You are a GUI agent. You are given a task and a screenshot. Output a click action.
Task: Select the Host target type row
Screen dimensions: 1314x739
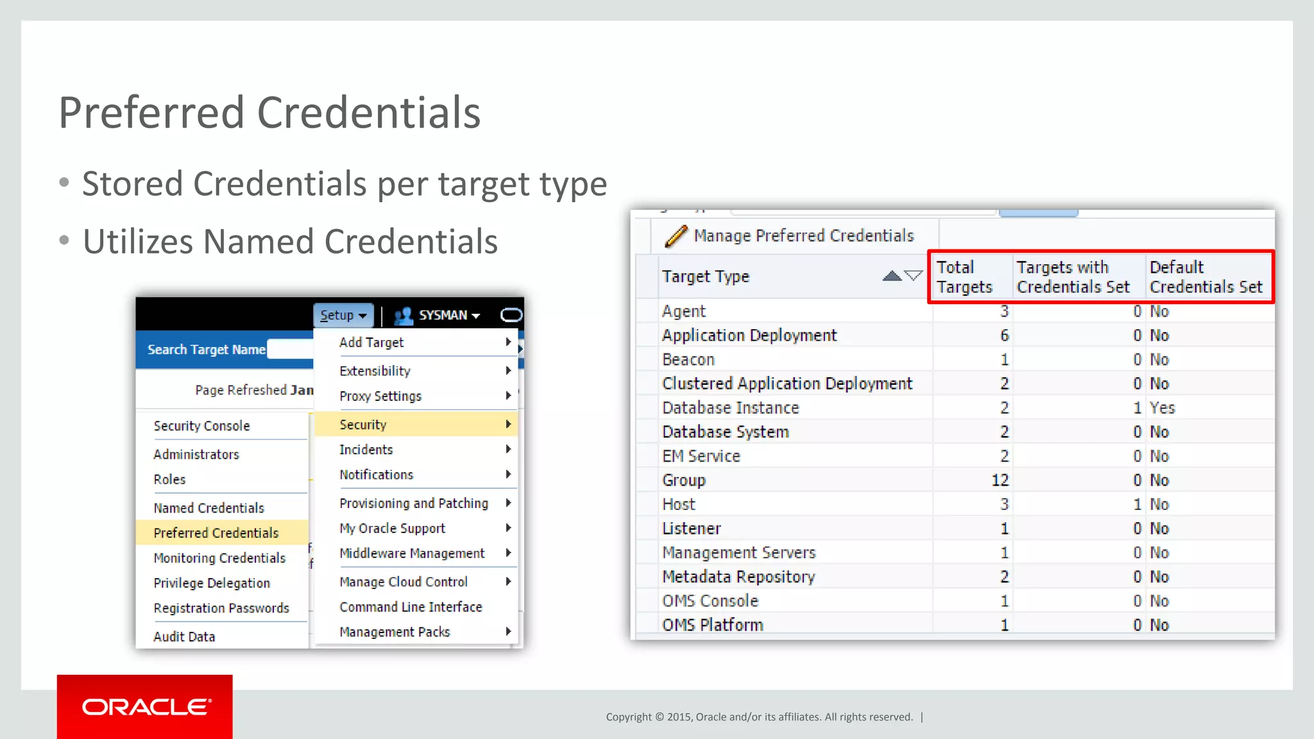(955, 504)
